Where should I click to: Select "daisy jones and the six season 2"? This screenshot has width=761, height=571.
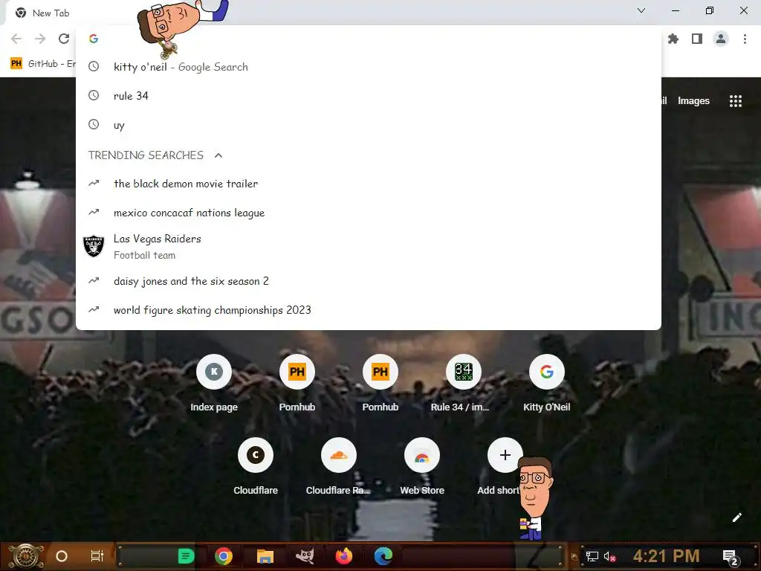369,281
